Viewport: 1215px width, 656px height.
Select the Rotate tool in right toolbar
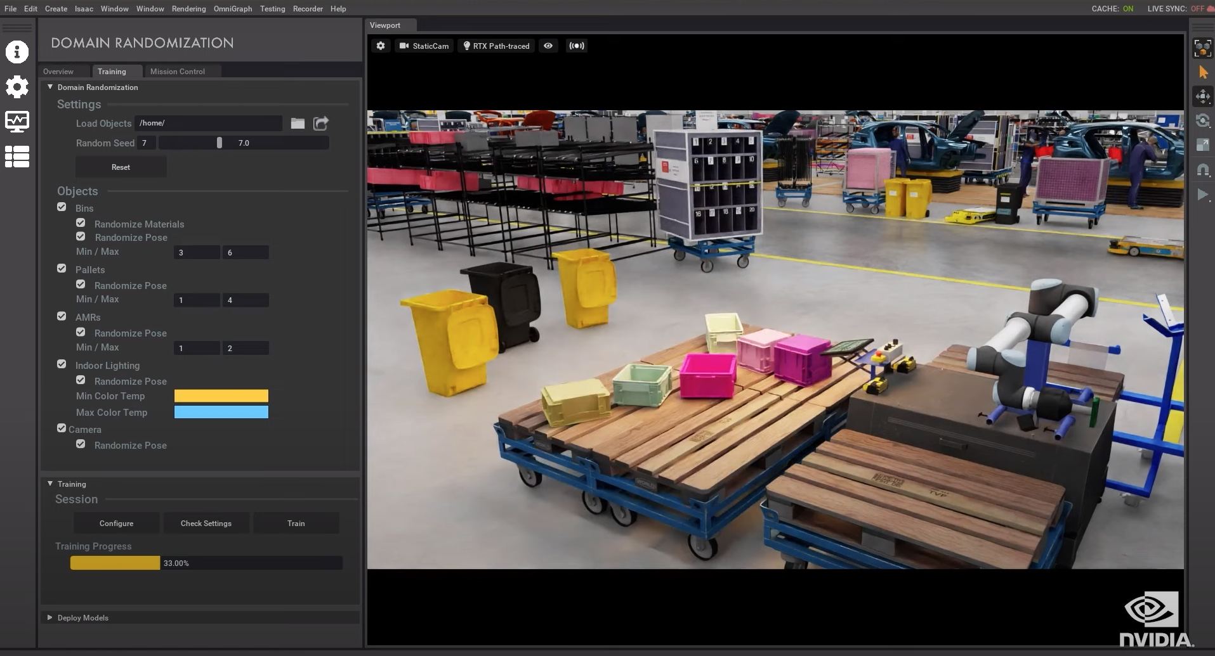point(1202,120)
